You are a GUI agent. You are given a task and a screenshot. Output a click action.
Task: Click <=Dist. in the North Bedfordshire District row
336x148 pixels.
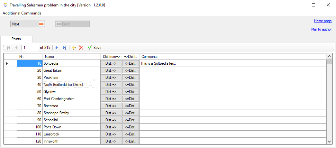pos(131,85)
